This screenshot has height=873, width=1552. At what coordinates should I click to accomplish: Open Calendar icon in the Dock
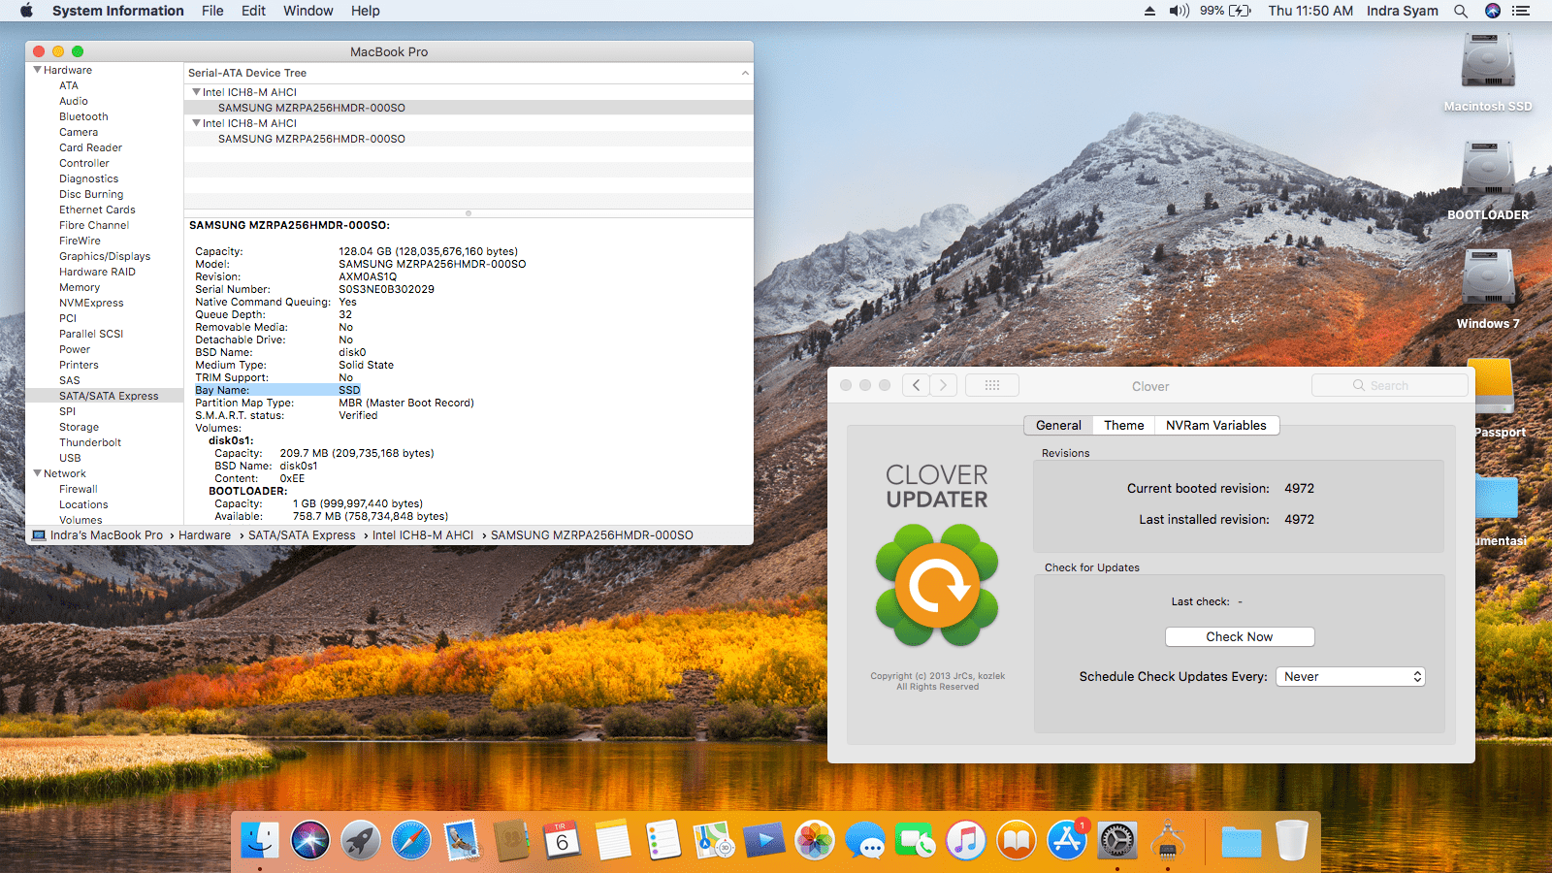(563, 840)
